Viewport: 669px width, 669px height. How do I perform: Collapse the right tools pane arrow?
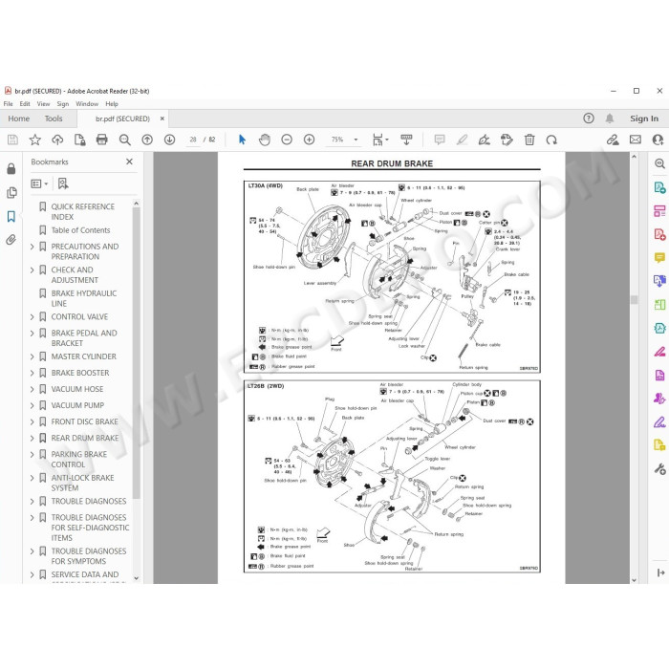coord(661,572)
